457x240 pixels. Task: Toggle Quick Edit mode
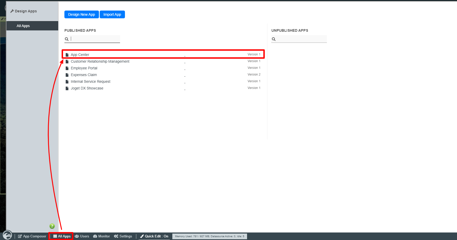point(154,236)
